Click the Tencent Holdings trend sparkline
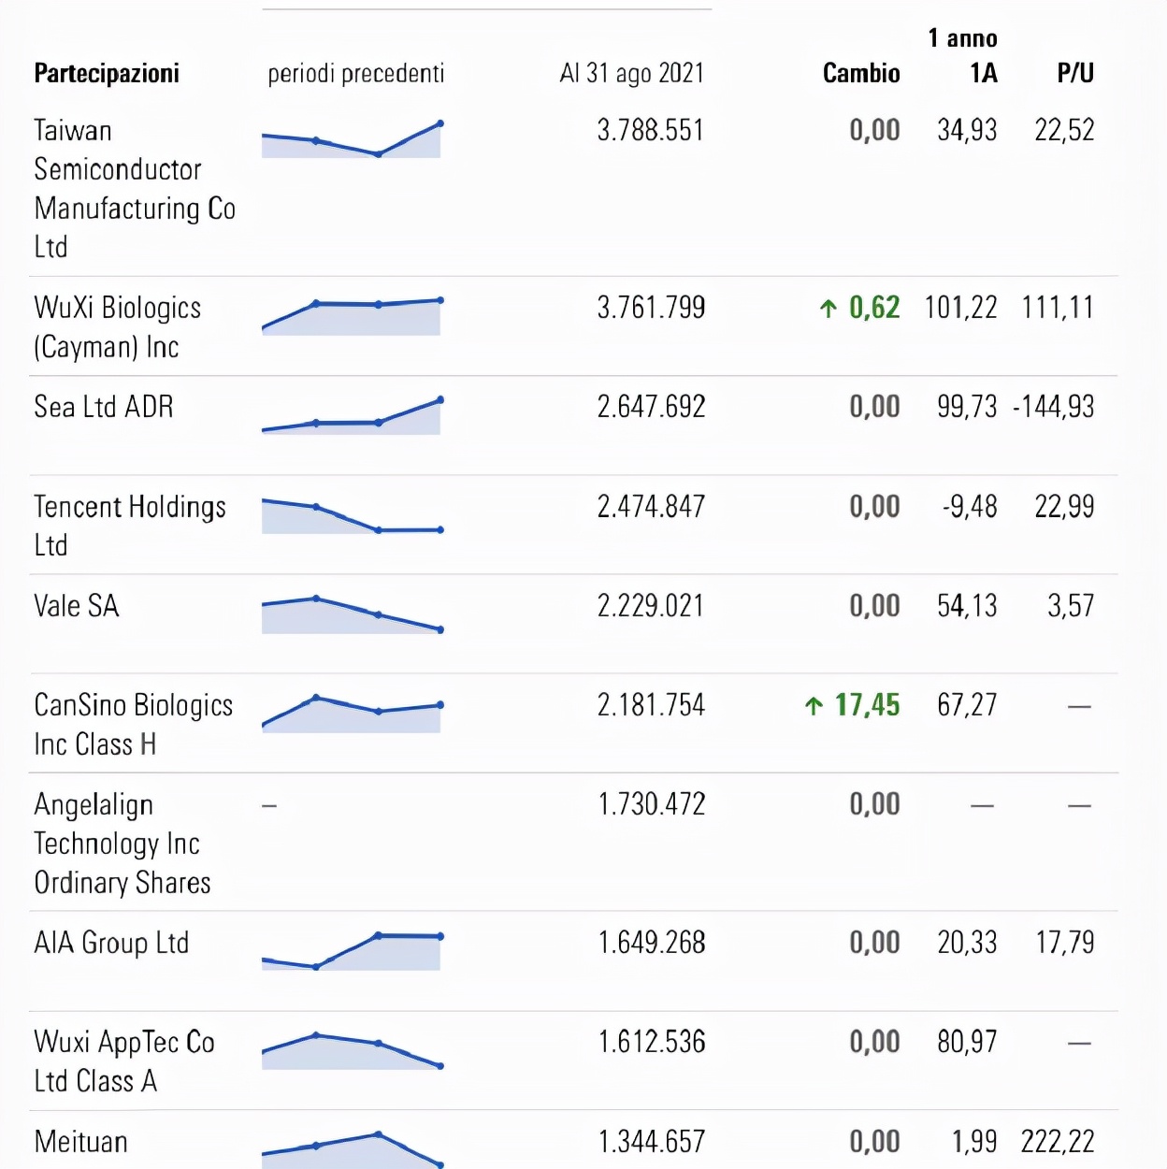 point(352,516)
